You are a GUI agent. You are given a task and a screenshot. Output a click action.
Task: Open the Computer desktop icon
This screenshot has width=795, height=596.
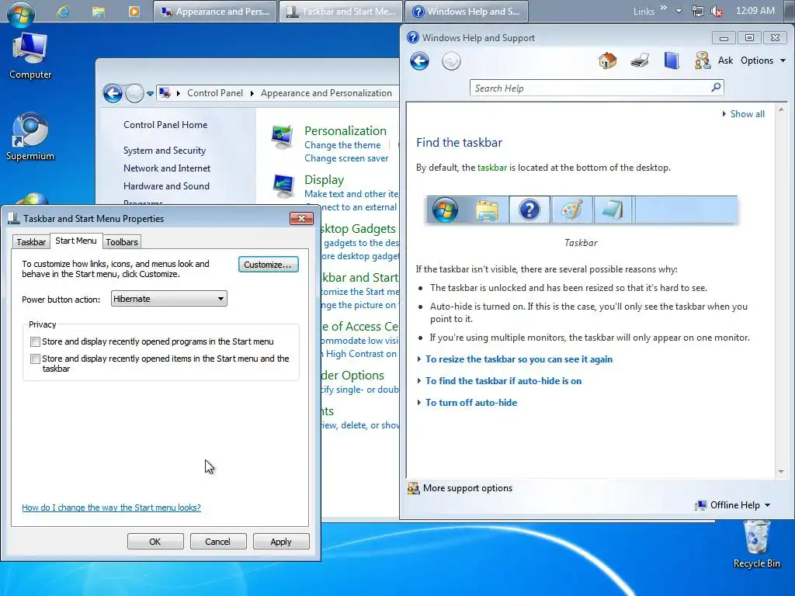pyautogui.click(x=30, y=56)
